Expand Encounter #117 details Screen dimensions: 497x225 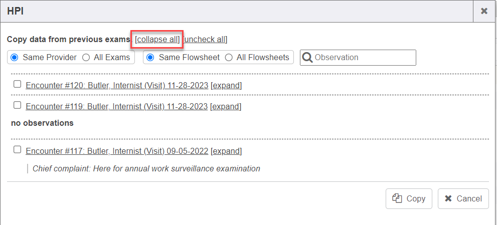(x=226, y=151)
